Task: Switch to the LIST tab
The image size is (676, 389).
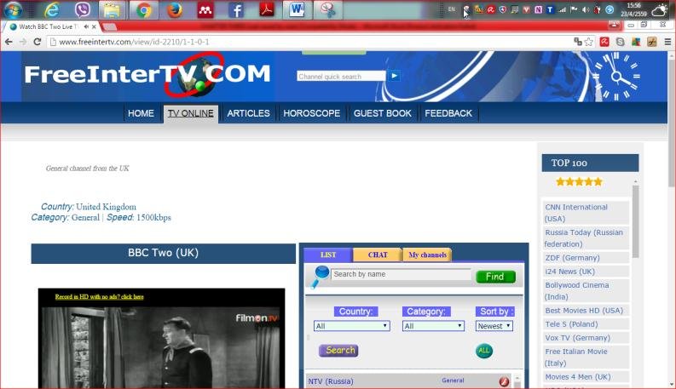Action: [x=328, y=255]
